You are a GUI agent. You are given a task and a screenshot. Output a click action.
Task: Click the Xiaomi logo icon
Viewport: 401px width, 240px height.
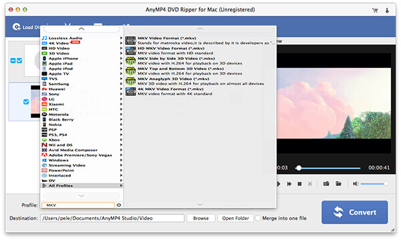click(x=44, y=104)
